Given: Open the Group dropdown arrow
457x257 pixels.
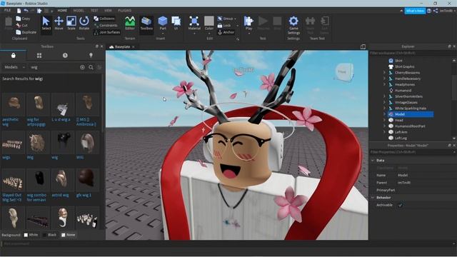Looking at the screenshot, I should (x=235, y=19).
